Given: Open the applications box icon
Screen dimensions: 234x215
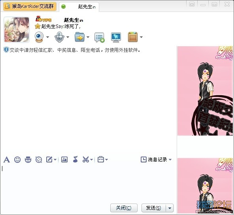Looking at the screenshot, I should 133,37.
